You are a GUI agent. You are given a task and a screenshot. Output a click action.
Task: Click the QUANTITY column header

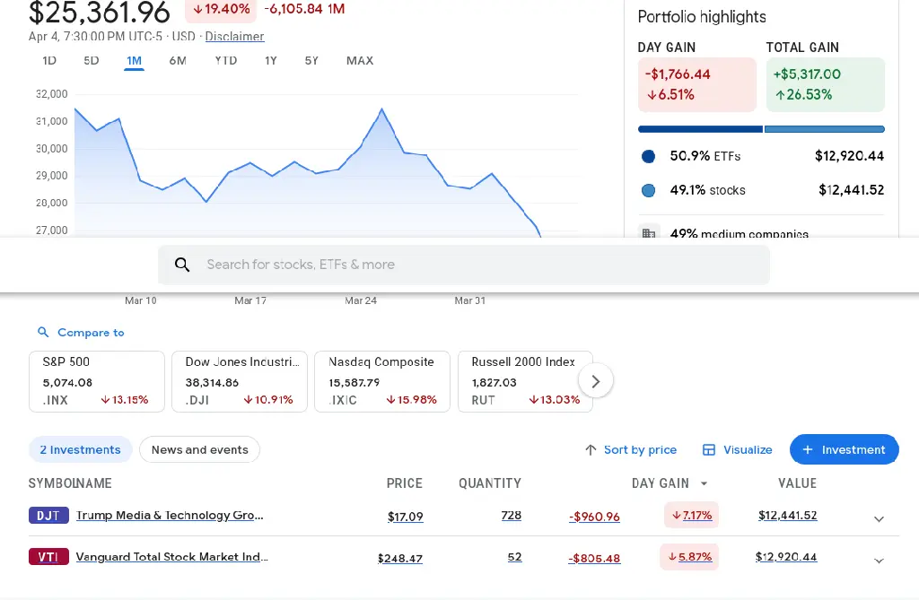490,483
